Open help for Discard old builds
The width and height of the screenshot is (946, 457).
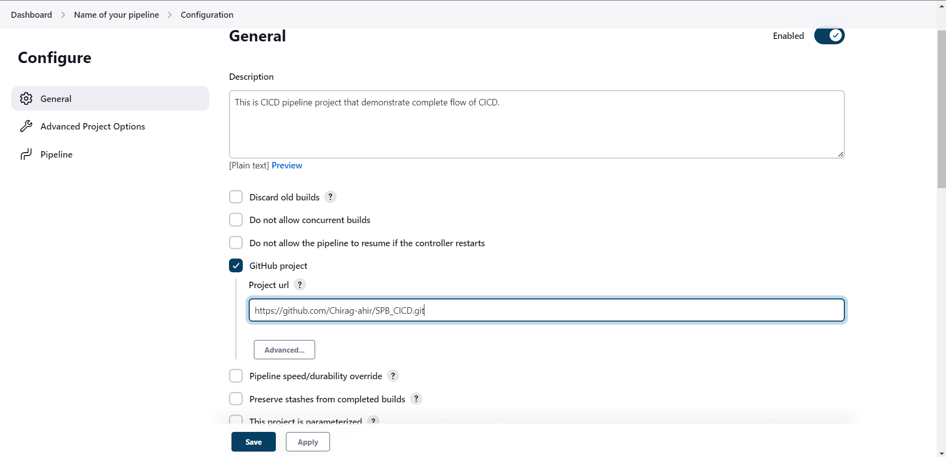click(330, 196)
